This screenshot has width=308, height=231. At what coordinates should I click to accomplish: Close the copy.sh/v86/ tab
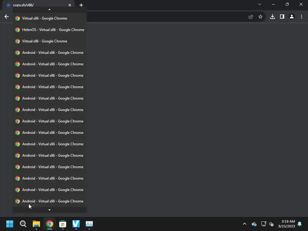point(70,5)
